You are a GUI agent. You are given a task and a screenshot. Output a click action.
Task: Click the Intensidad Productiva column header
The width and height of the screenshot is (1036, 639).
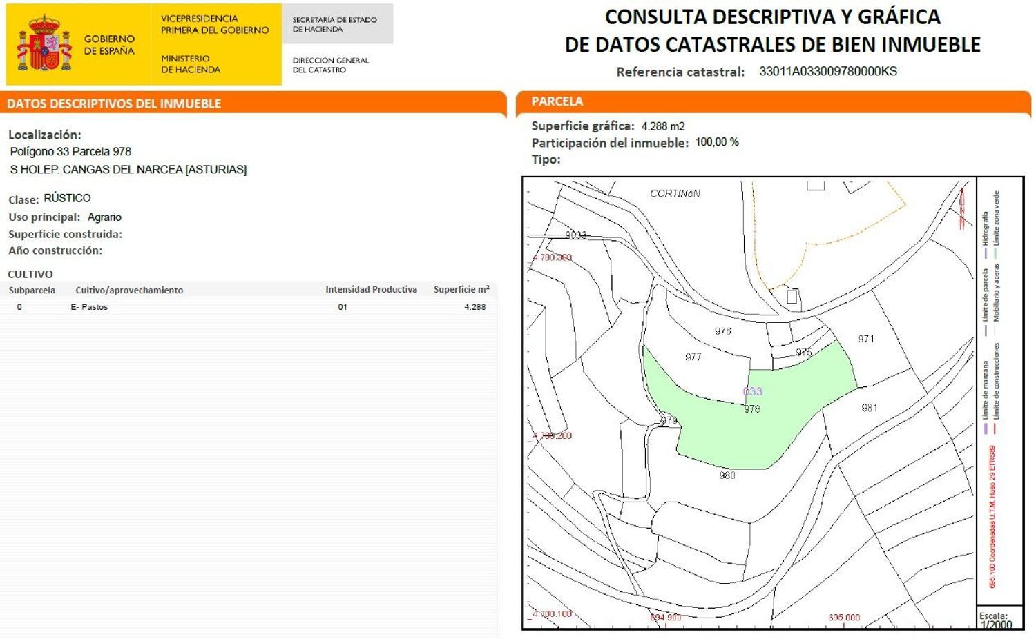pos(371,290)
